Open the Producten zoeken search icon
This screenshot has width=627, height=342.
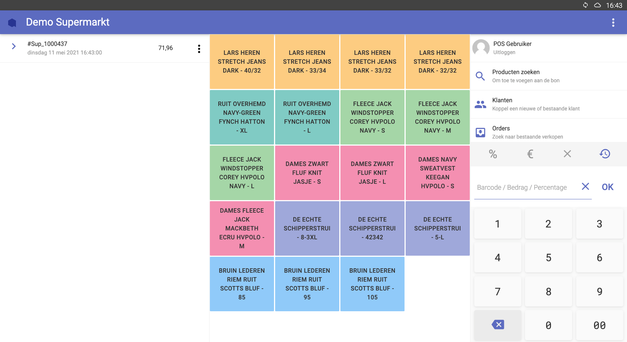coord(480,76)
